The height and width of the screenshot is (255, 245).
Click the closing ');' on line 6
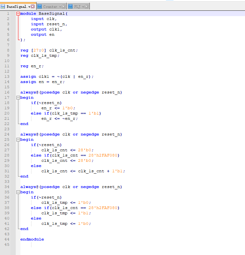click(23, 40)
